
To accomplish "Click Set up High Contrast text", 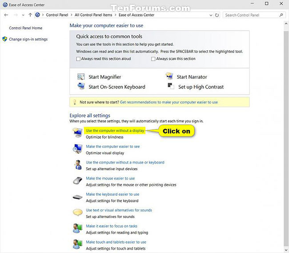I will [201, 87].
